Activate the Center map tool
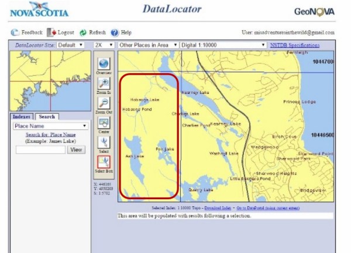Image resolution: width=351 pixels, height=253 pixels. click(104, 123)
